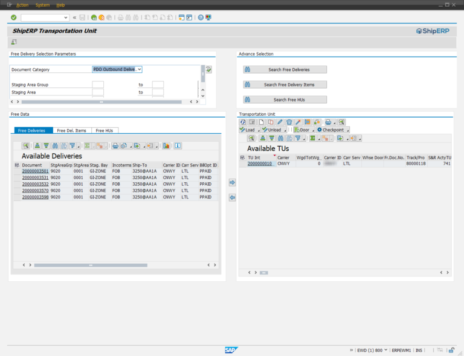This screenshot has width=464, height=356.
Task: Click Sort Ascending icon in Available Deliveries toolbar
Action: click(x=37, y=145)
